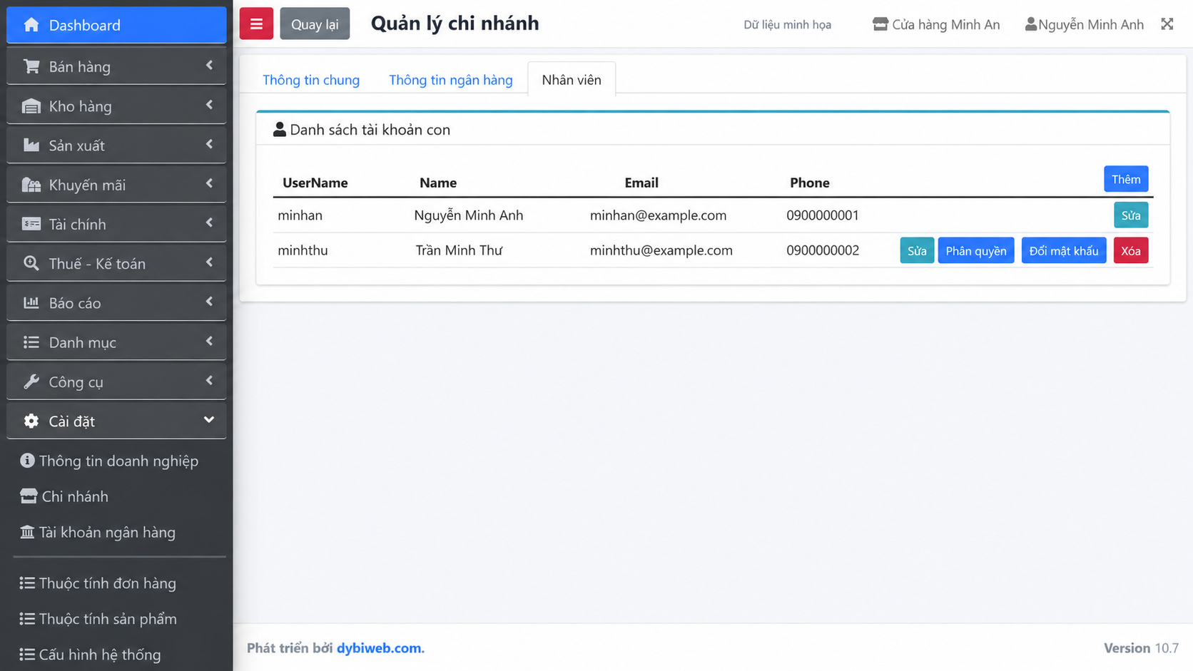This screenshot has height=671, width=1193.
Task: Expand the Sản xuất menu arrow
Action: coord(209,144)
